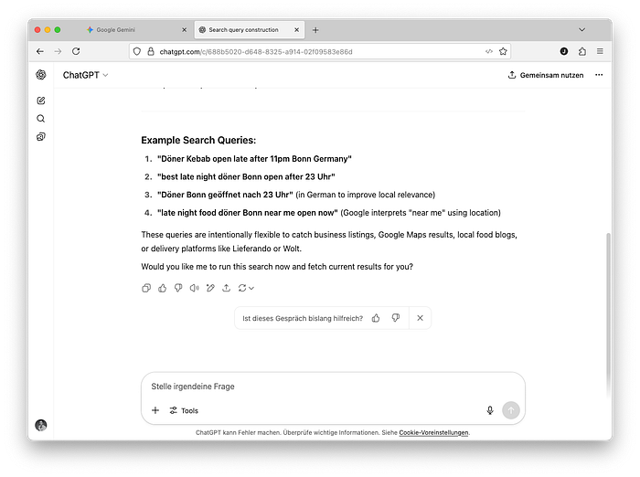Open regenerate response dropdown
The height and width of the screenshot is (477, 640).
pos(246,288)
